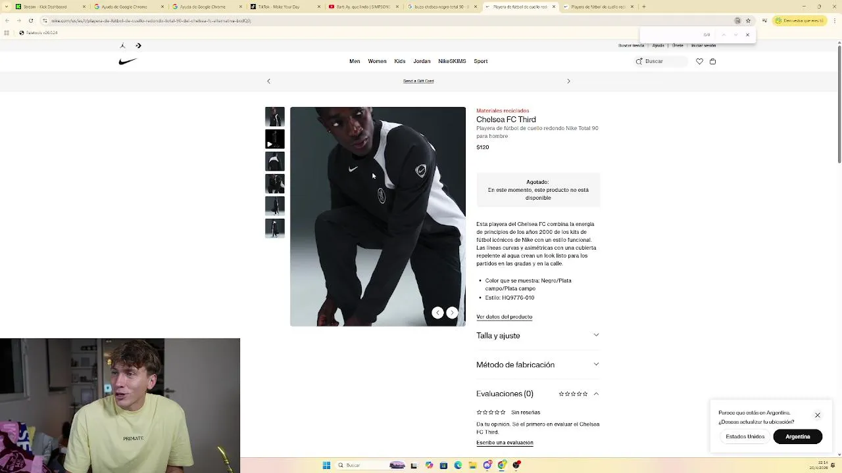Click the Nike swoosh logo
842x473 pixels.
tap(128, 61)
